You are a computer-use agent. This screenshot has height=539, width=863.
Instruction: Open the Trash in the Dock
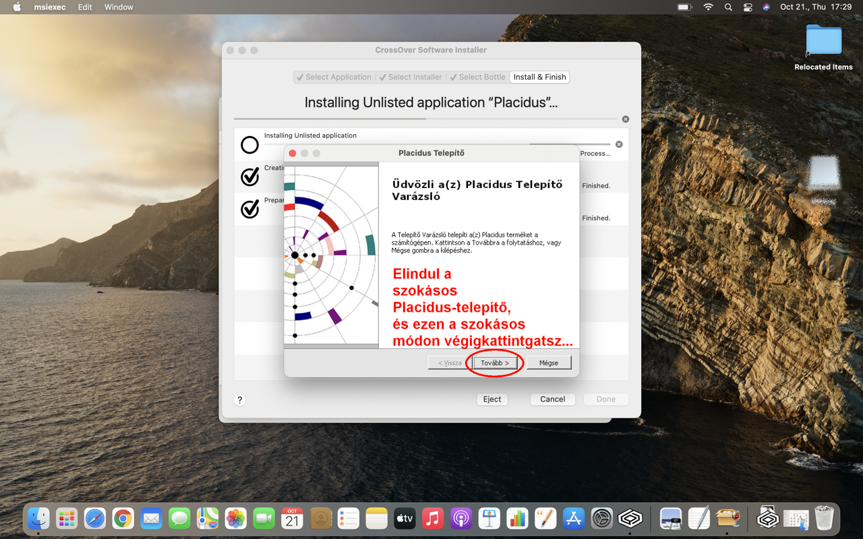[824, 518]
